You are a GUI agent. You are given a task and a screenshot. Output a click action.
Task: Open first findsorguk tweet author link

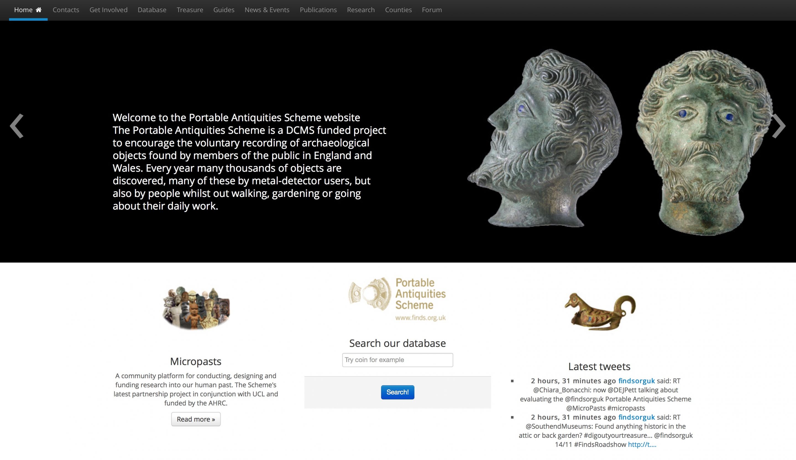[636, 381]
